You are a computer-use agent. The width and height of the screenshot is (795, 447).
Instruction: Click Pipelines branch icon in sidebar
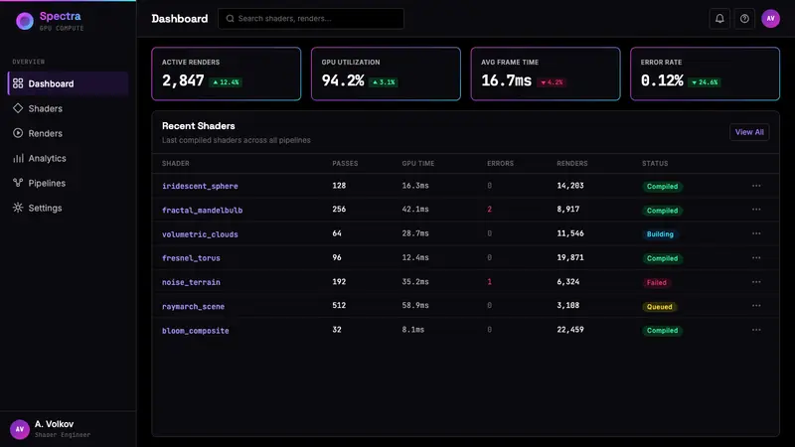(x=18, y=183)
